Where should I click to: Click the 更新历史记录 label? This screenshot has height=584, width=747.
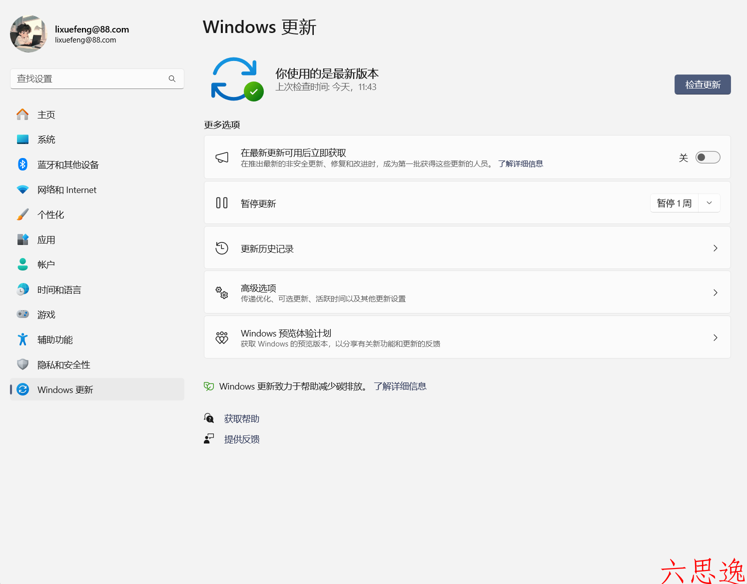[x=267, y=248]
